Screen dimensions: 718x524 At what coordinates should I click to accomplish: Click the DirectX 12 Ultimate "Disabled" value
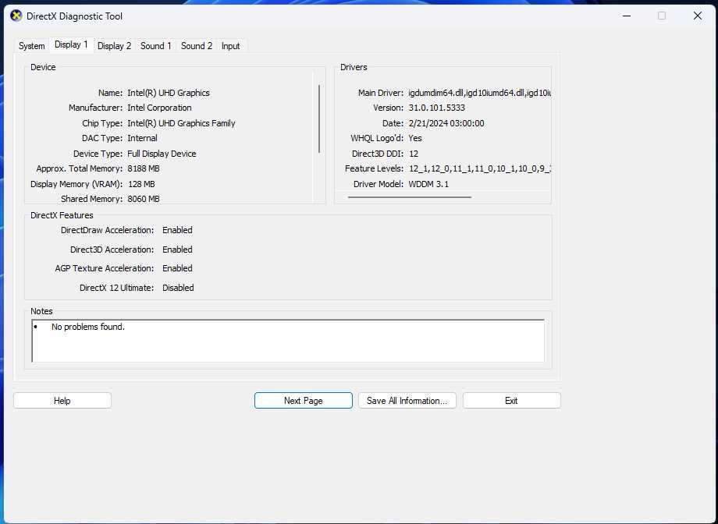(x=178, y=288)
